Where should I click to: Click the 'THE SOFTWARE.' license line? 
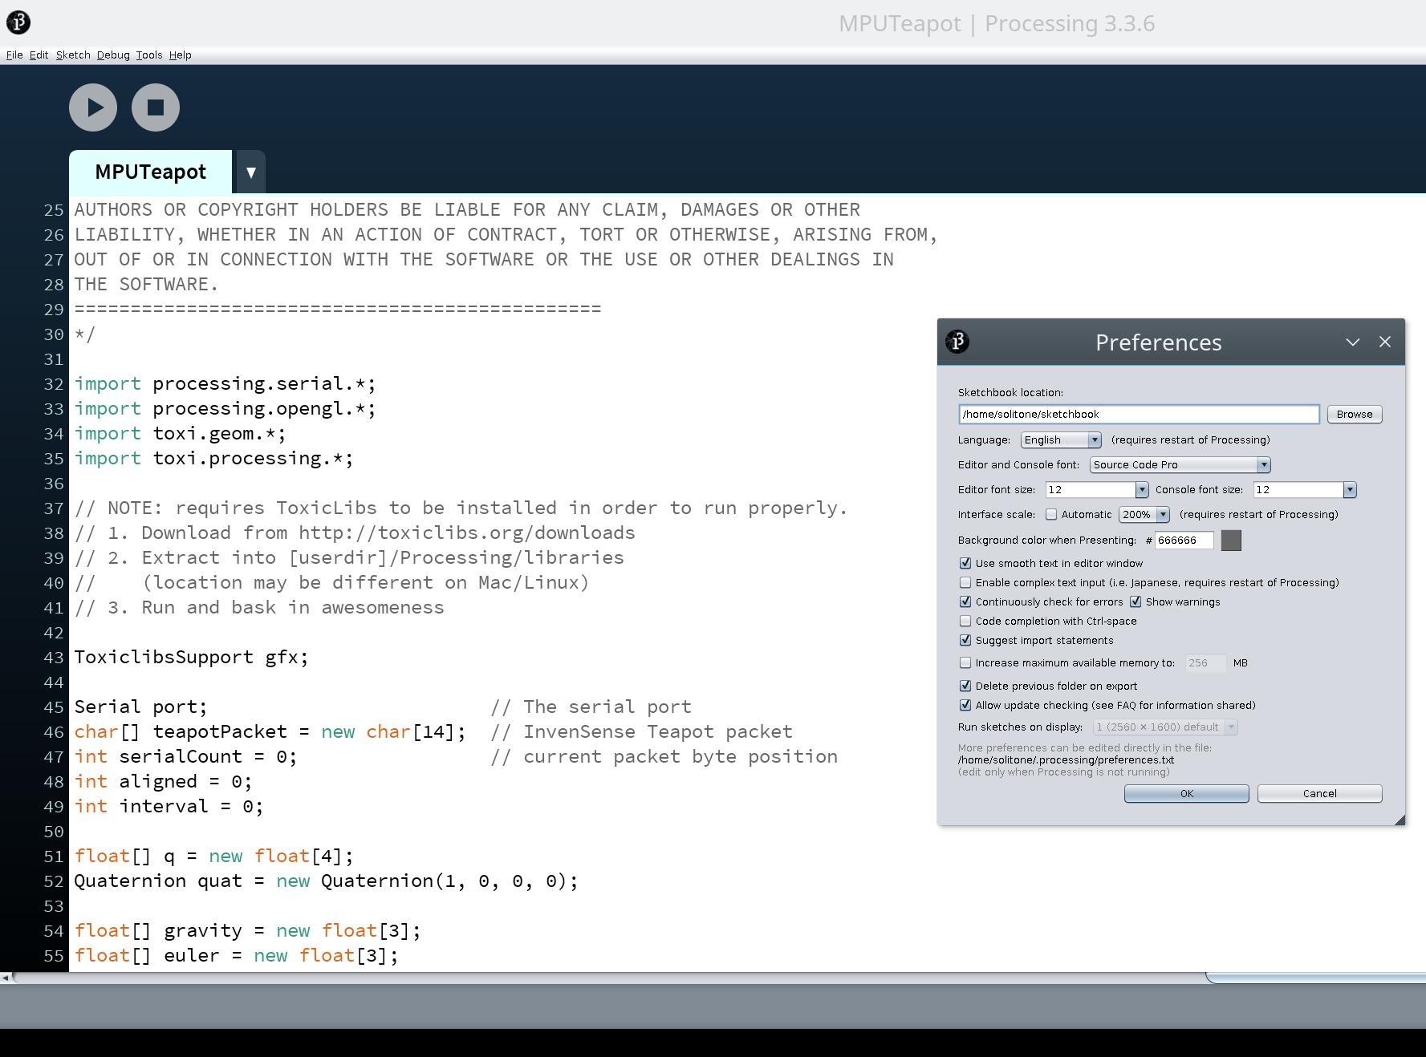coord(146,284)
